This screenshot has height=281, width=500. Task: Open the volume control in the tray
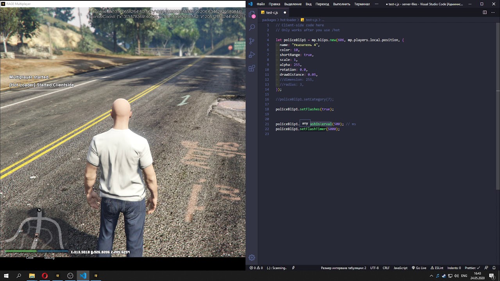(x=456, y=276)
